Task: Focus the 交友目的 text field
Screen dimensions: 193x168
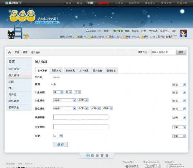Action: click(x=81, y=127)
